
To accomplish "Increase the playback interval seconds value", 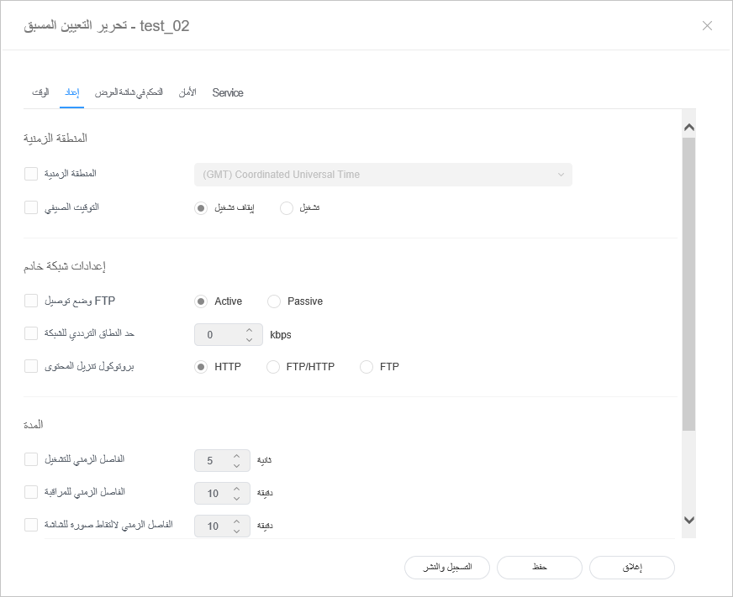I will [x=237, y=456].
